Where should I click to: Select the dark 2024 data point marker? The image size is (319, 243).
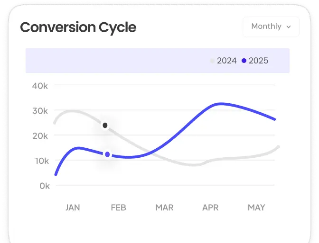[x=105, y=126]
